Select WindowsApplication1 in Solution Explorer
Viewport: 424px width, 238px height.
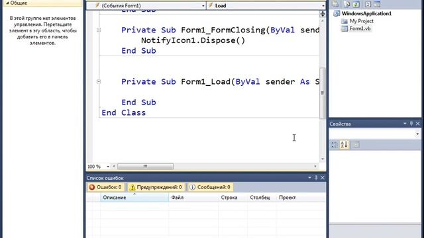coord(366,13)
